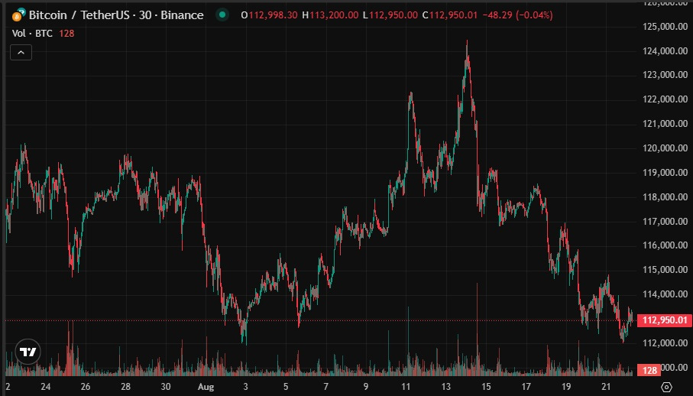Click the close value 112,950.01 in header
This screenshot has width=693, height=396.
point(453,15)
